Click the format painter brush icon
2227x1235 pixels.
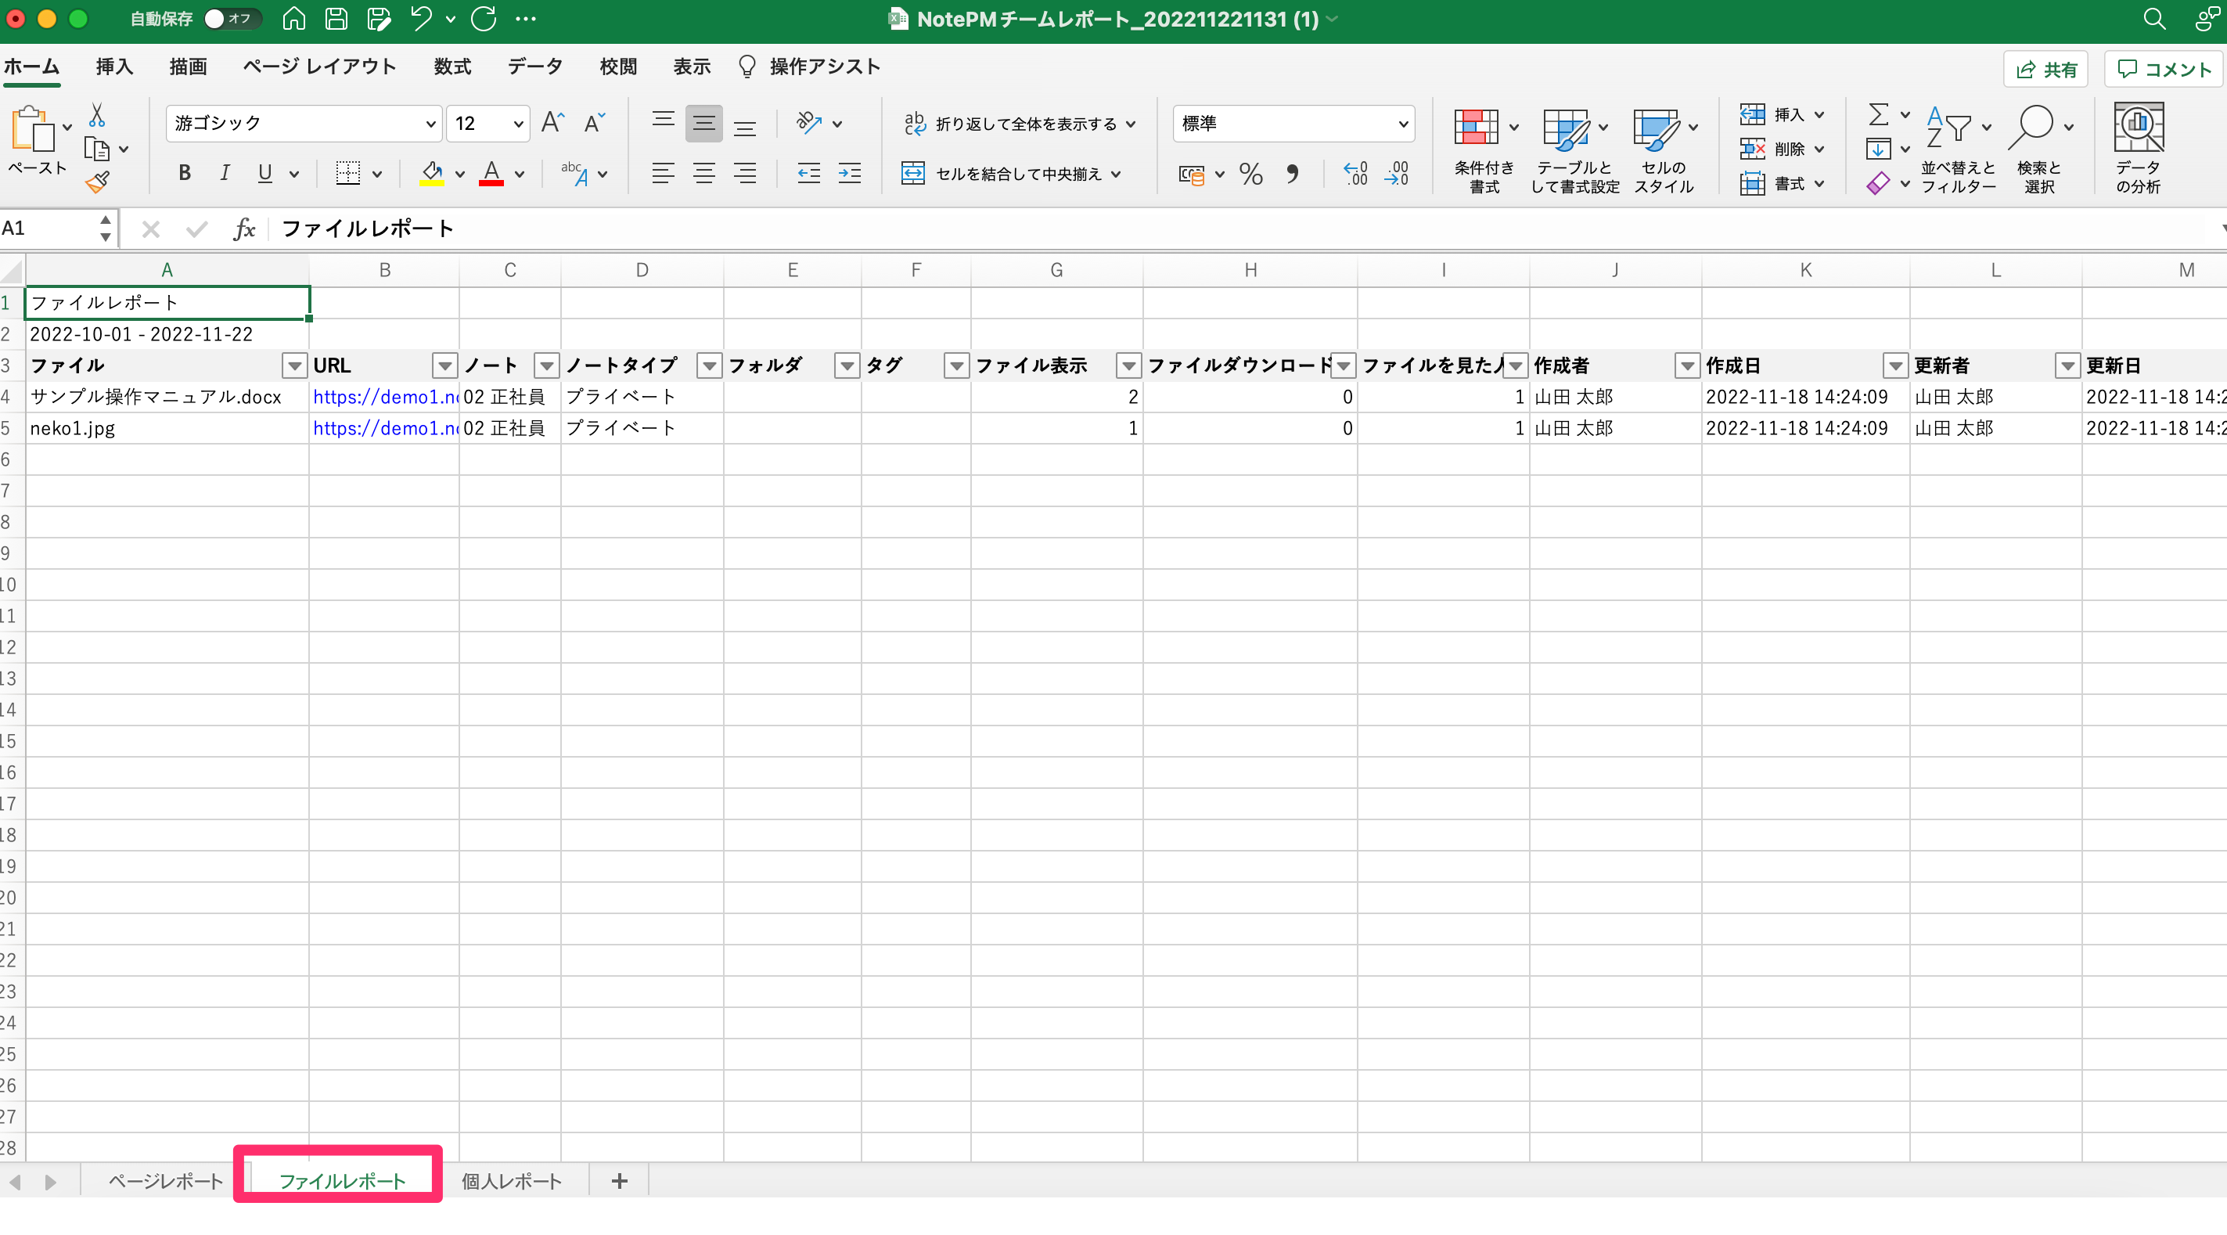pos(98,182)
